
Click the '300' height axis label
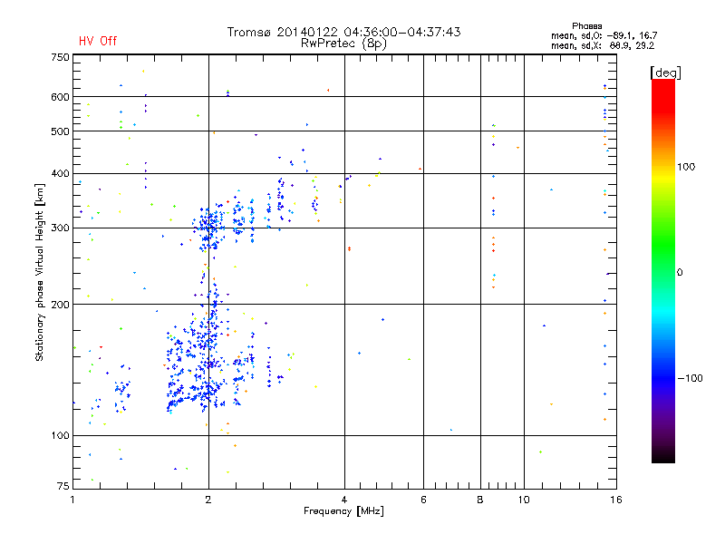click(x=60, y=228)
